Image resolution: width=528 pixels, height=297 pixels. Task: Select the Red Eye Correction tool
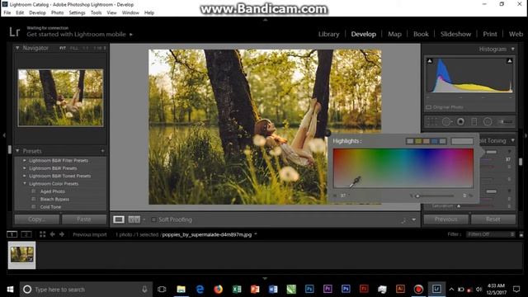click(x=460, y=121)
